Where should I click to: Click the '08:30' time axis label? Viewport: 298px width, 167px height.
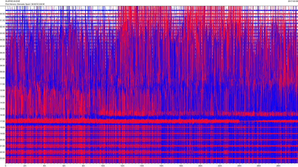click(x=2, y=66)
